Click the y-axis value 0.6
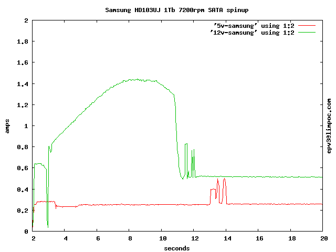This screenshot has width=336, height=252. coord(23,168)
